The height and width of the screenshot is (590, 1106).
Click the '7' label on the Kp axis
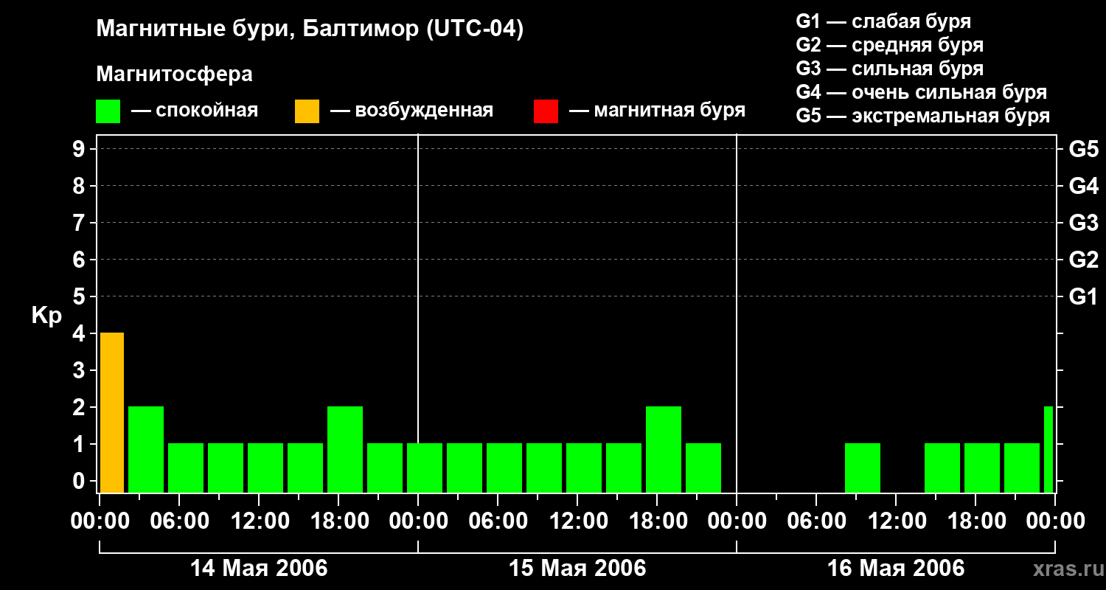click(x=80, y=223)
